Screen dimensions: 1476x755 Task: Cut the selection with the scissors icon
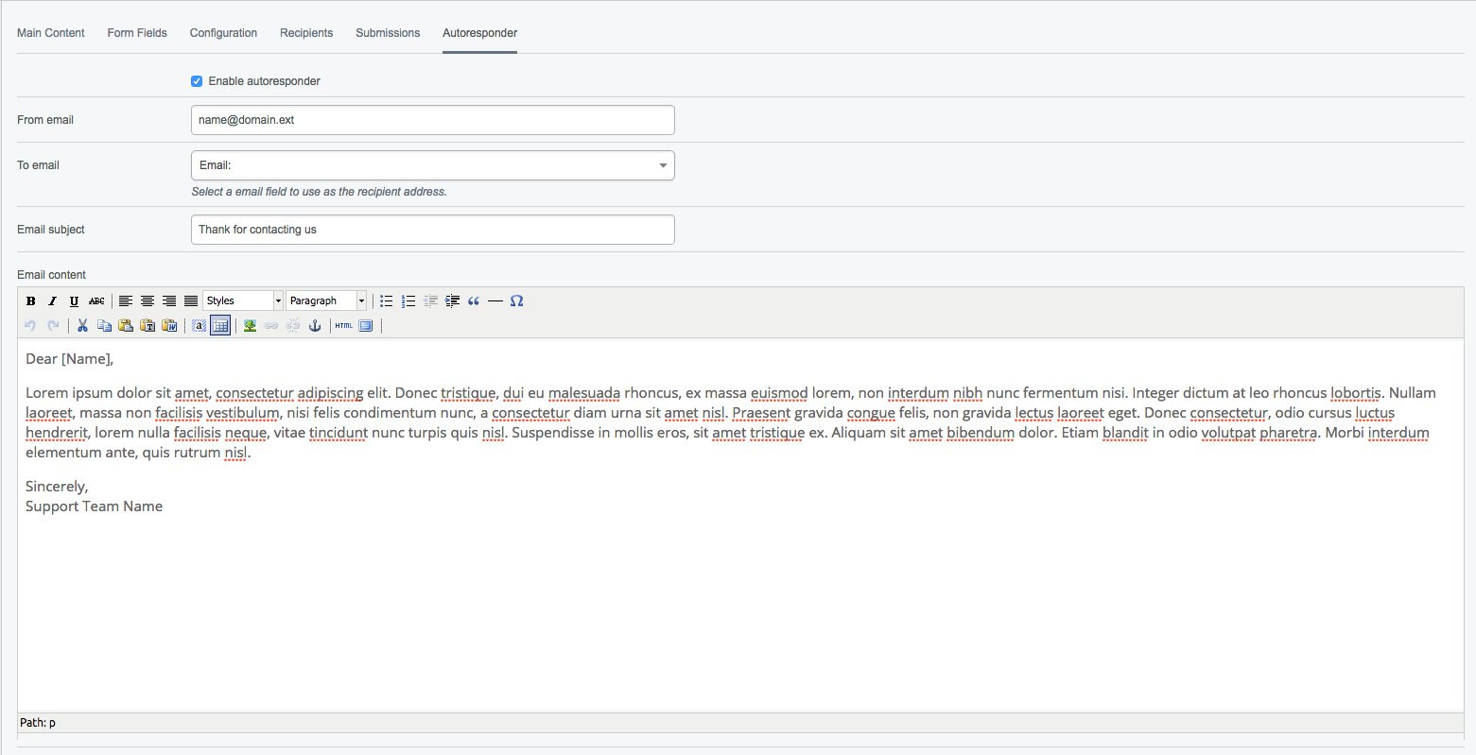click(x=82, y=326)
